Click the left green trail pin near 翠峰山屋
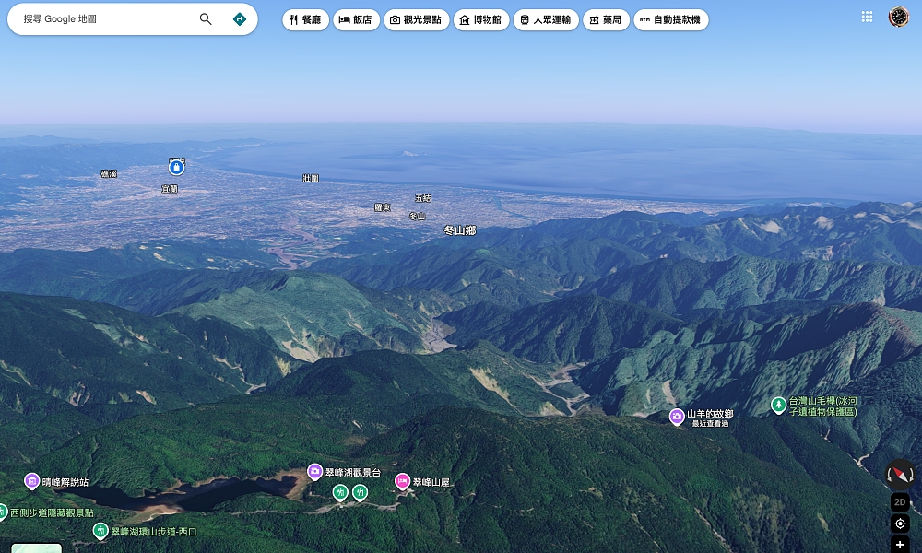The height and width of the screenshot is (553, 922). tap(340, 492)
